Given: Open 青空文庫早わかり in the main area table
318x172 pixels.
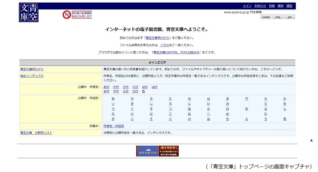Looking at the screenshot, I should [32, 69].
